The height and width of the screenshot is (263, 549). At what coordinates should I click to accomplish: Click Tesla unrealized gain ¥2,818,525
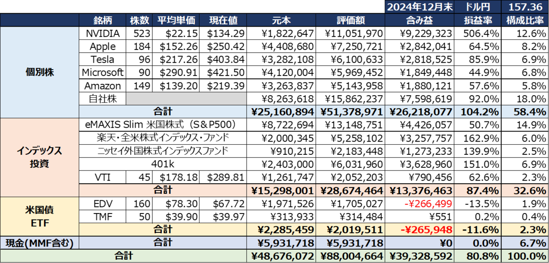coord(419,60)
